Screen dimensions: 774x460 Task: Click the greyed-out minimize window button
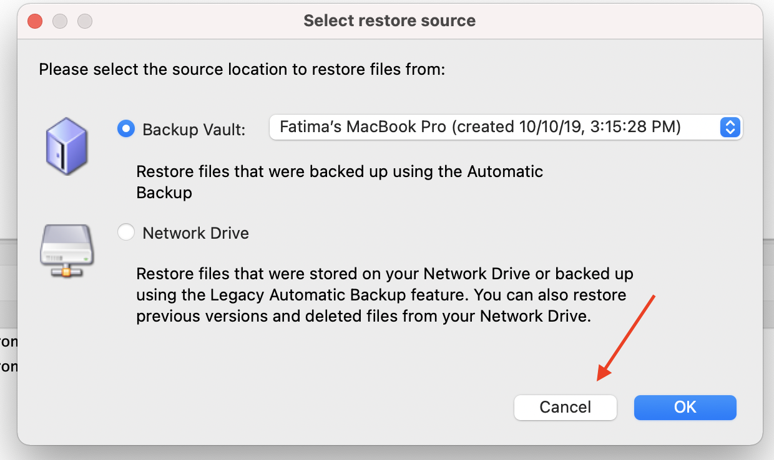[60, 21]
